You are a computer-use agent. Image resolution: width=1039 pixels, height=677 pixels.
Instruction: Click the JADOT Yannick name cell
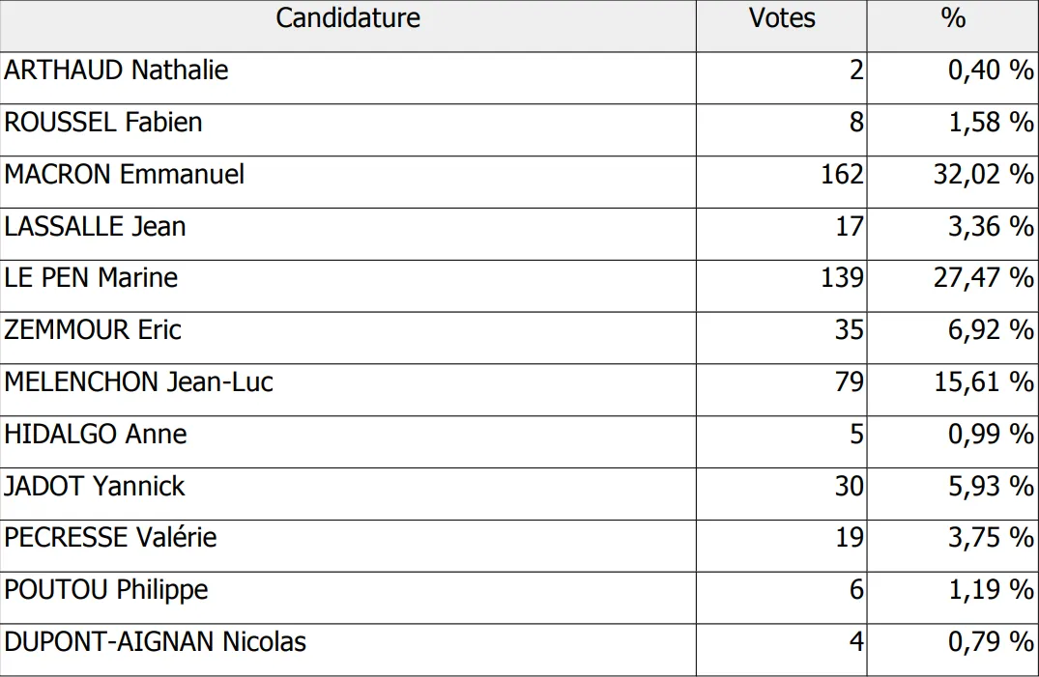(95, 486)
